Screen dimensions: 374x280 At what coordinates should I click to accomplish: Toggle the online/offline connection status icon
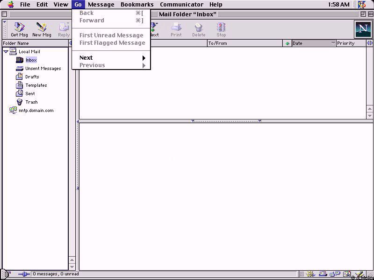click(x=24, y=274)
